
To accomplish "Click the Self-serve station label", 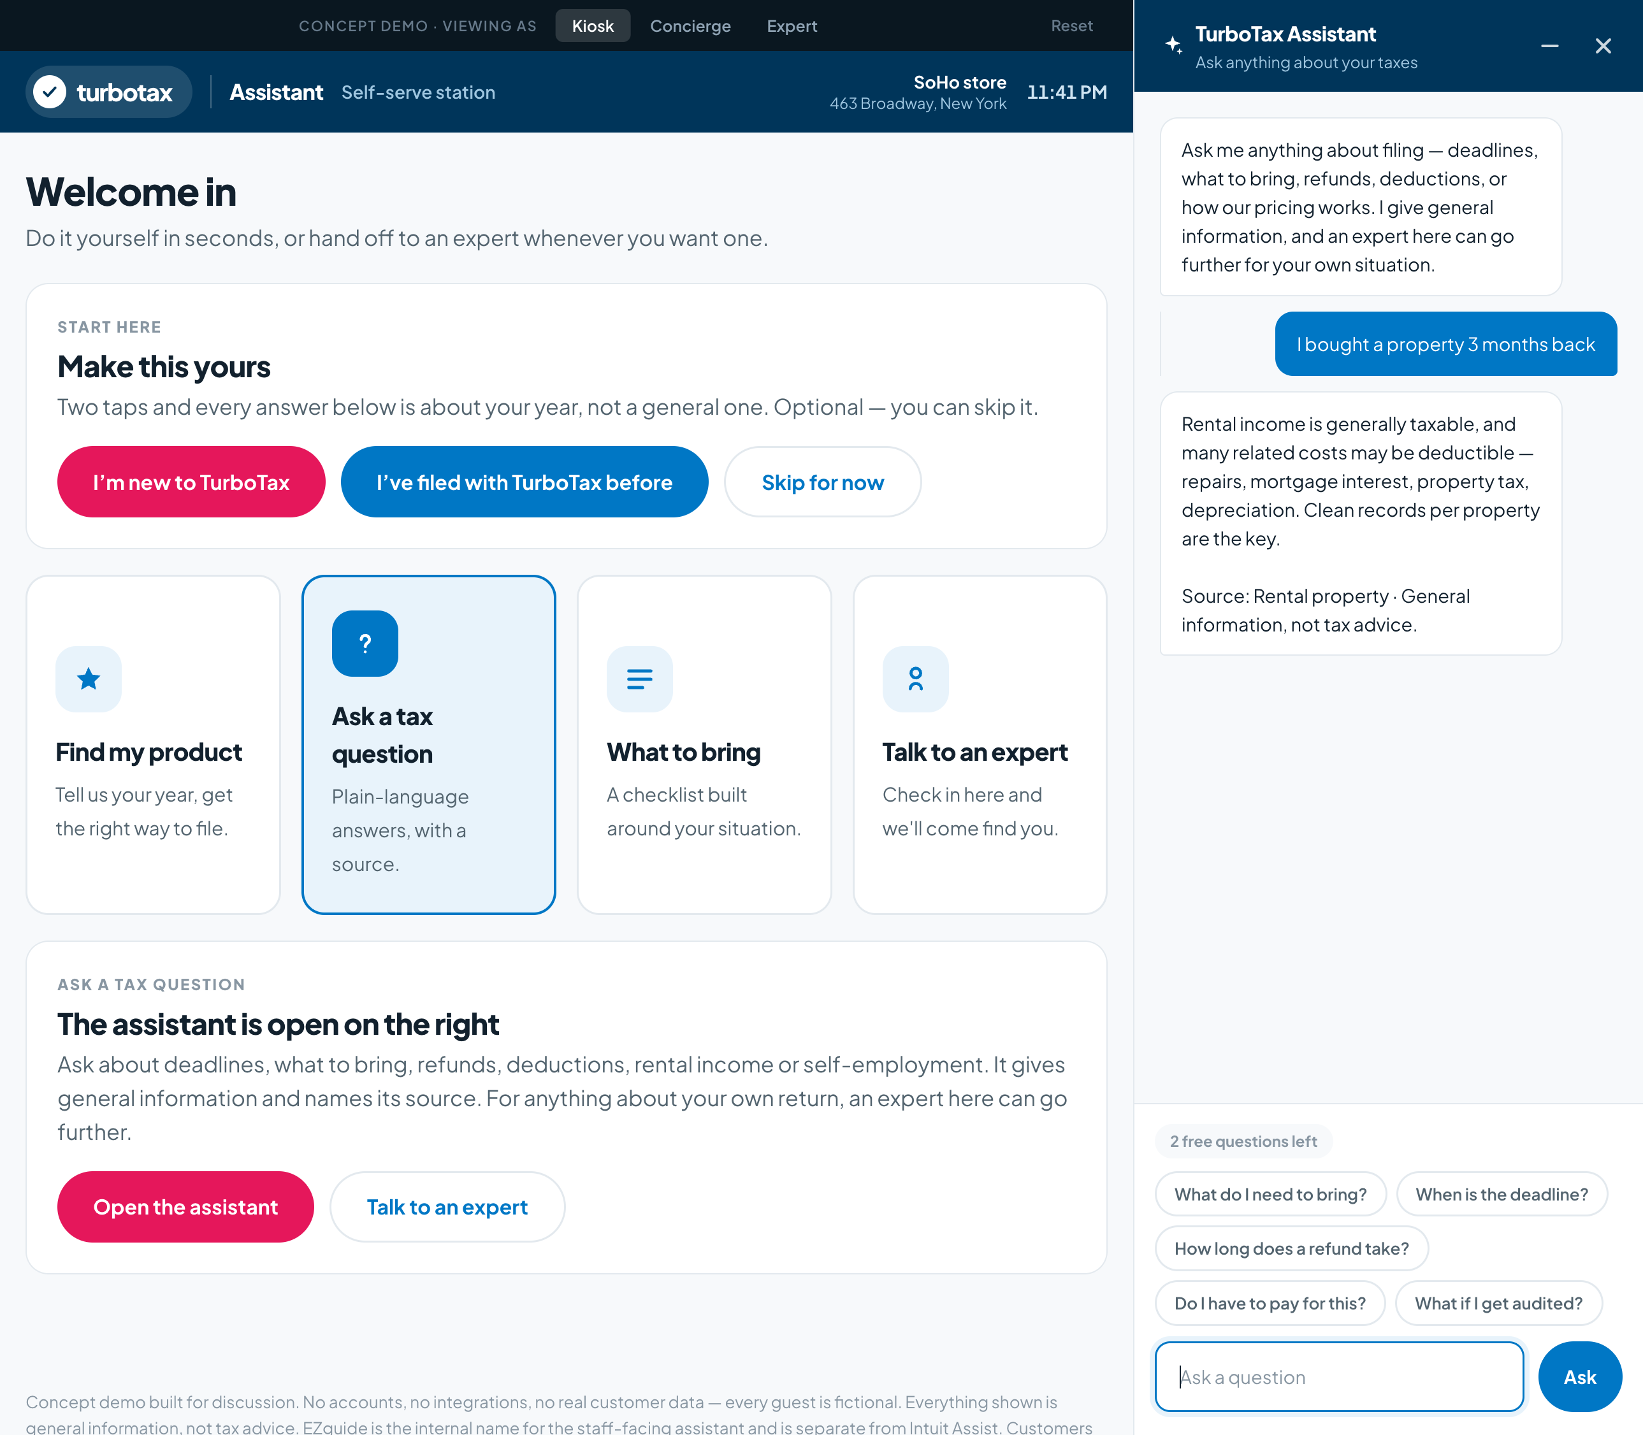I will point(418,92).
